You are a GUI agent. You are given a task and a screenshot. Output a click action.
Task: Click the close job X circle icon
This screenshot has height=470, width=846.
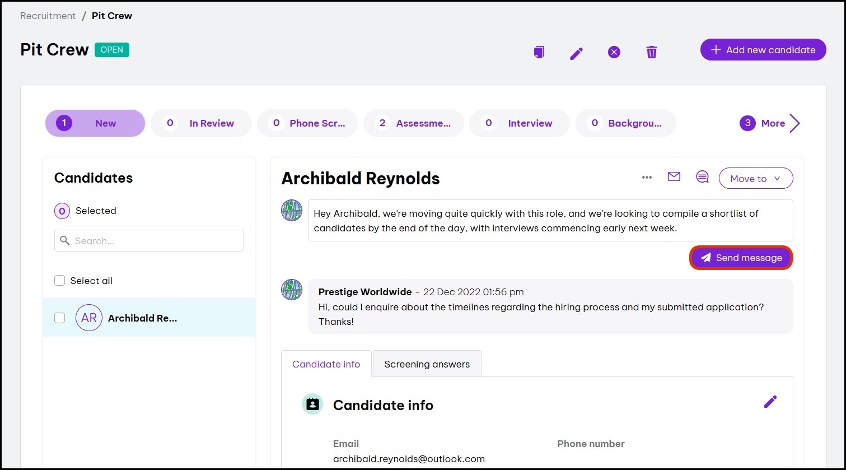coord(614,53)
